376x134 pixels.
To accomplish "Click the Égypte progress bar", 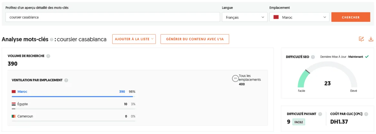I will click(x=73, y=109).
